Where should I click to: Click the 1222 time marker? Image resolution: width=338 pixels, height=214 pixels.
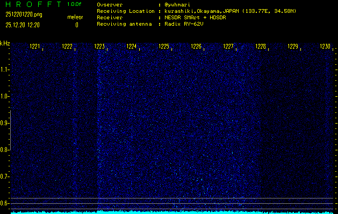[67, 47]
